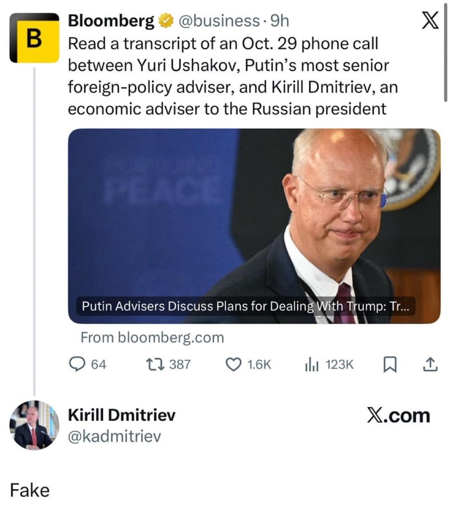
Task: Click the Bloomberg account name
Action: (x=111, y=21)
